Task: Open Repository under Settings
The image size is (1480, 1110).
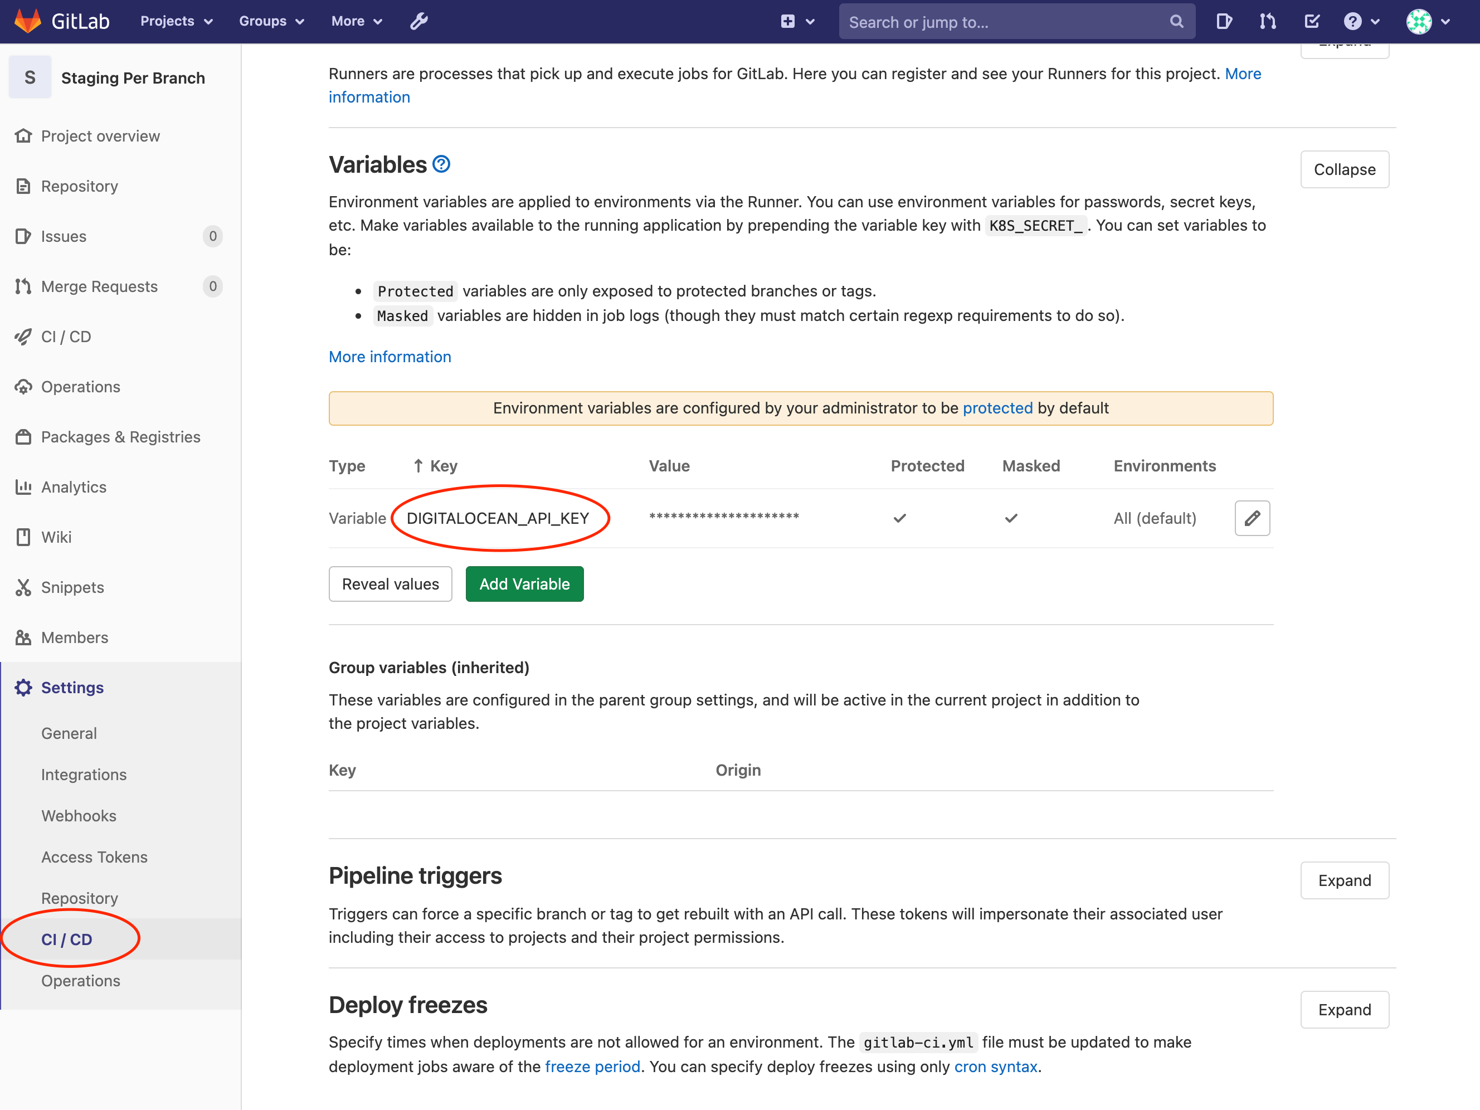Action: coord(80,899)
